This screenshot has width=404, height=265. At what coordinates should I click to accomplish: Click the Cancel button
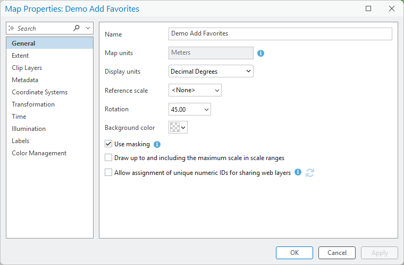coord(336,253)
